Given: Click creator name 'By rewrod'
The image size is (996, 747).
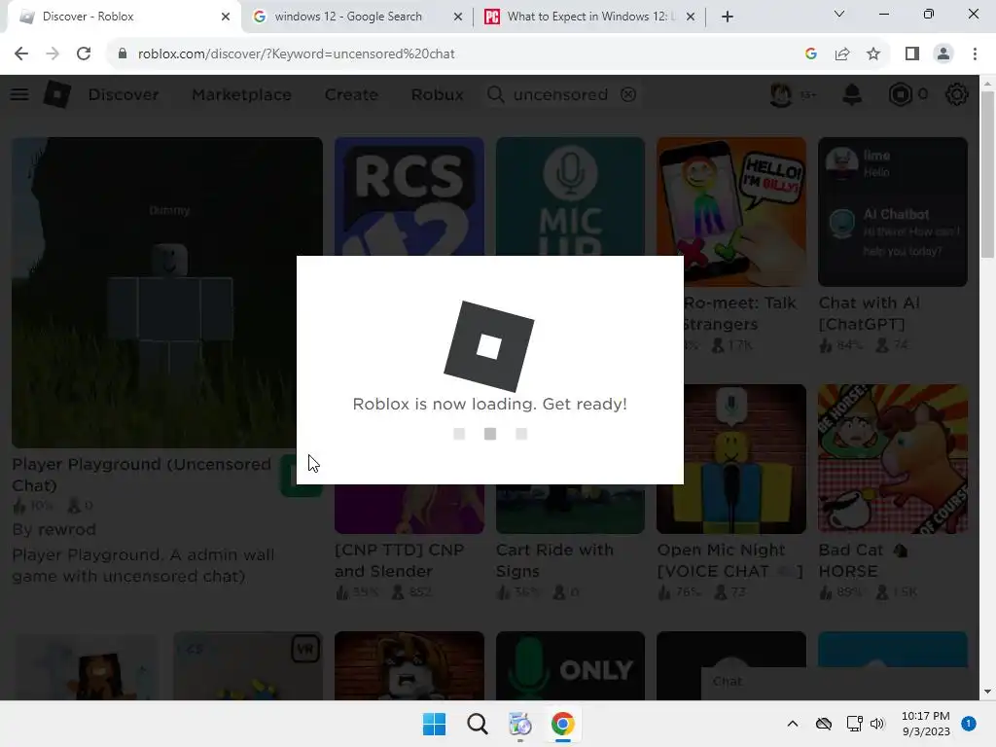Looking at the screenshot, I should pos(54,529).
